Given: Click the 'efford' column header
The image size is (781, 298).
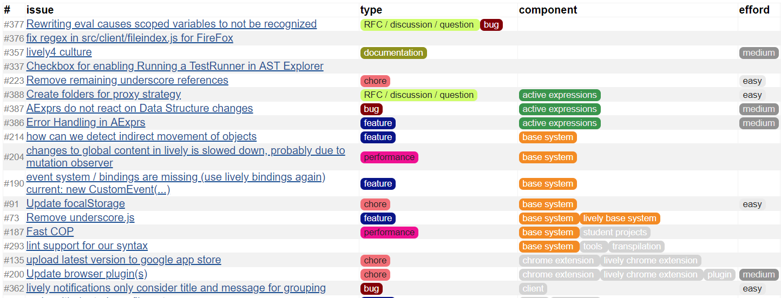Looking at the screenshot, I should [x=754, y=10].
